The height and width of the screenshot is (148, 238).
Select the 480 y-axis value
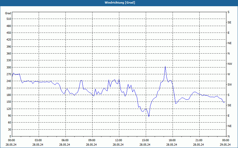tap(9, 26)
